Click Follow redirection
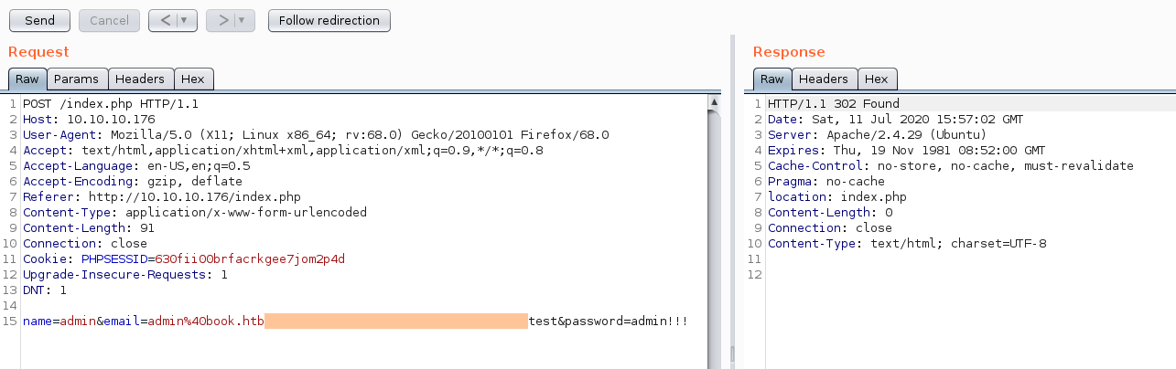Image resolution: width=1176 pixels, height=369 pixels. 329,20
